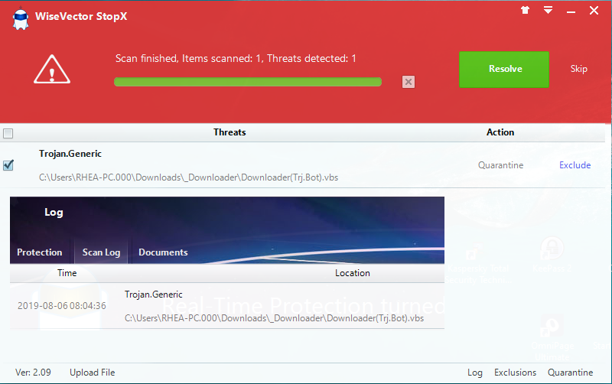Open Quarantine from the bottom bar
Viewport: 612px width, 384px height.
click(x=570, y=373)
